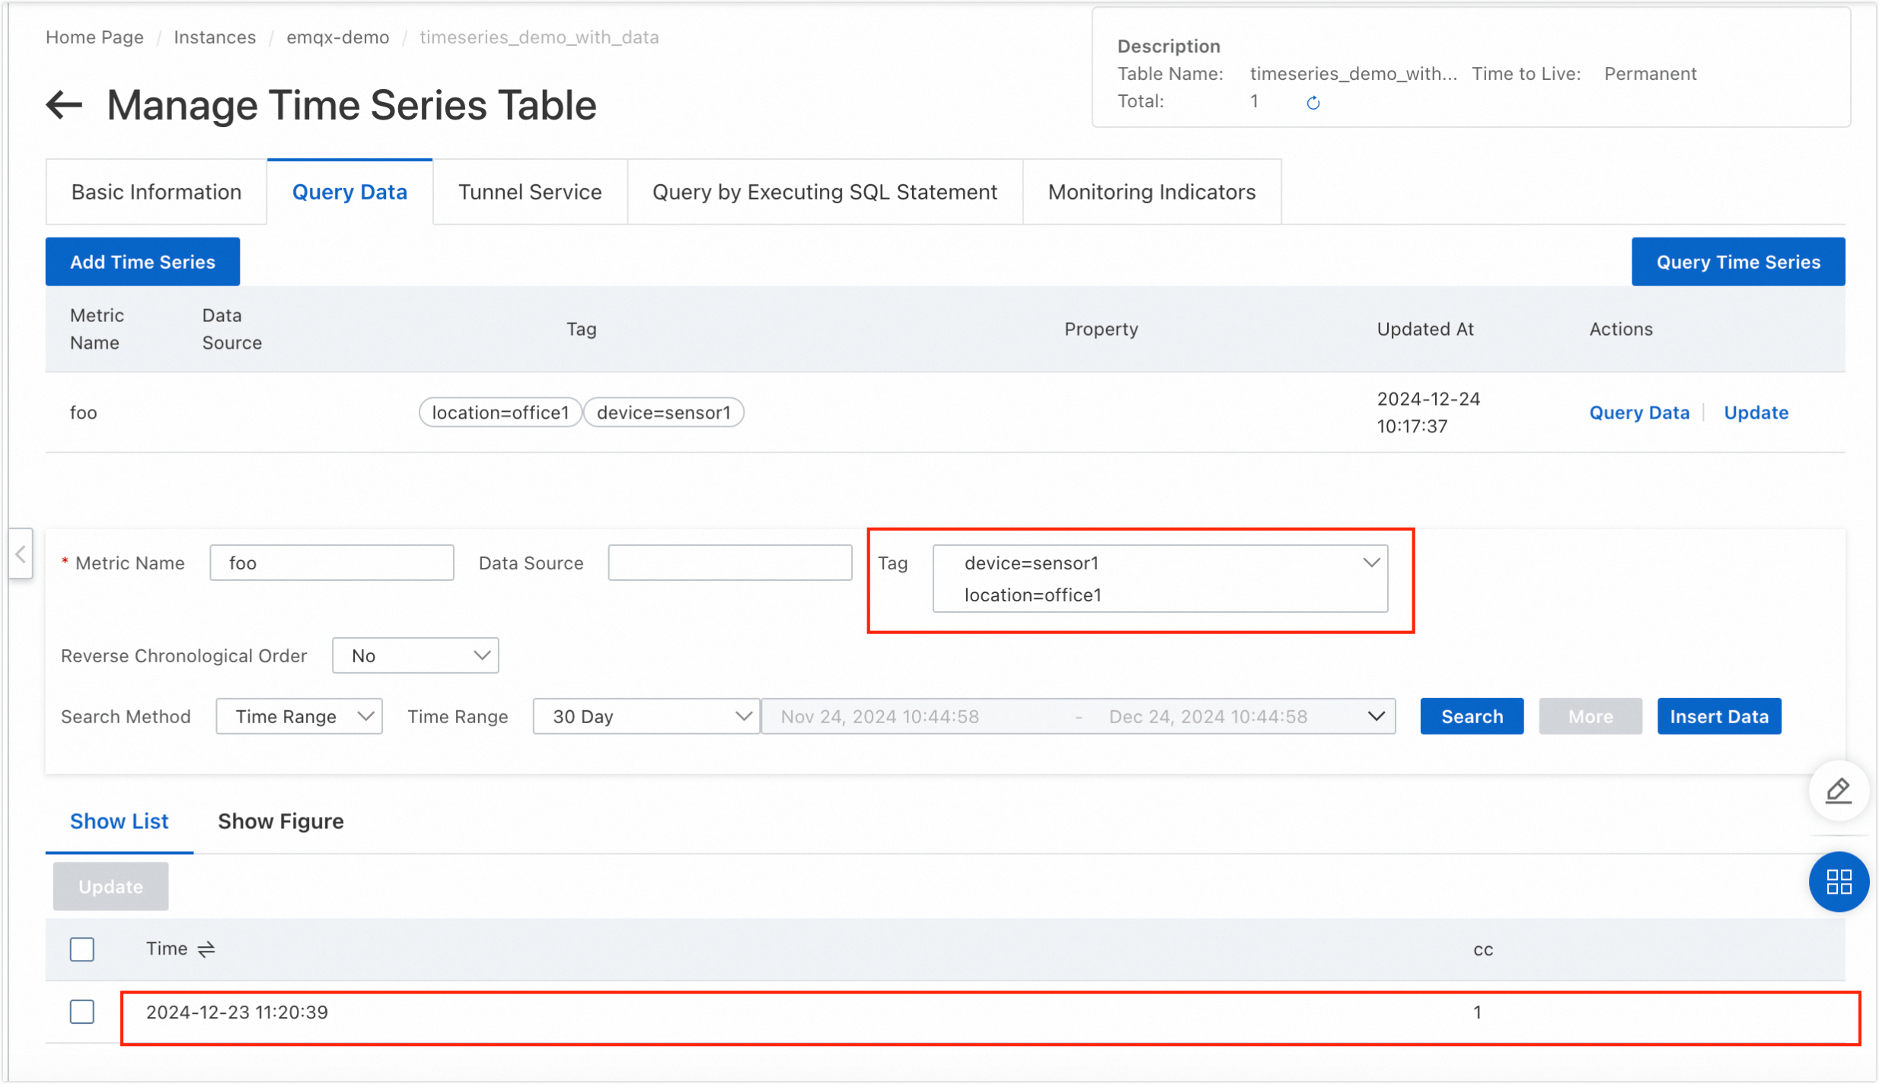This screenshot has height=1084, width=1879.
Task: Check the 2024-12-23 11:20:39 row checkbox
Action: [81, 1012]
